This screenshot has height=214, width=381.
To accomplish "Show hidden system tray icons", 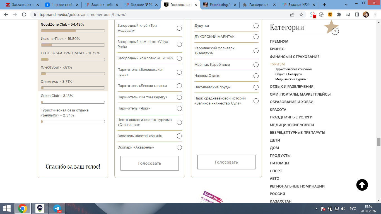I will coord(316,209).
